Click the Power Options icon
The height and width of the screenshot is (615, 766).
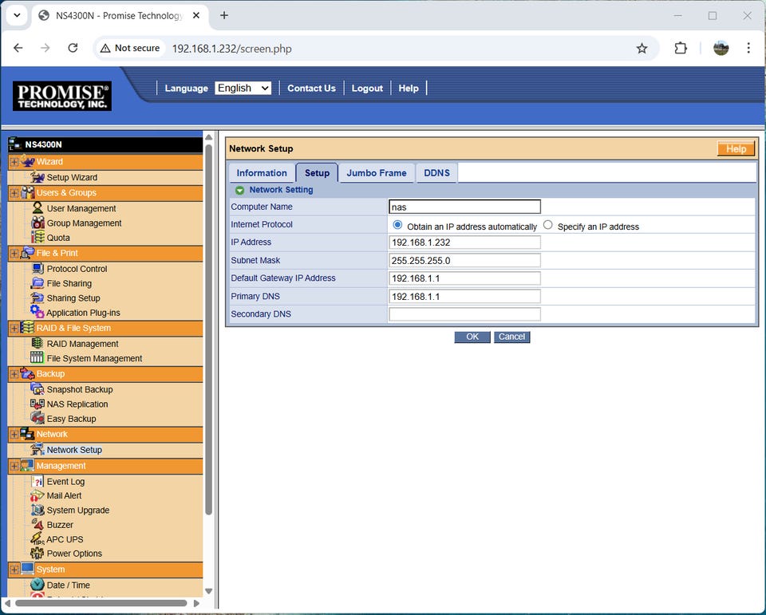(38, 554)
